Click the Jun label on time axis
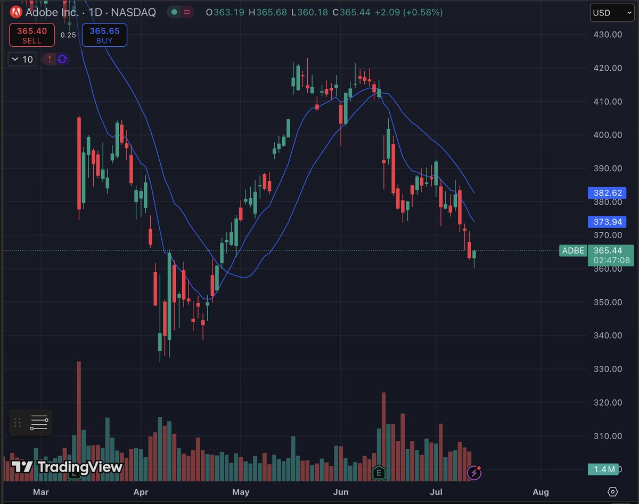Viewport: 639px width, 504px height. click(x=341, y=492)
